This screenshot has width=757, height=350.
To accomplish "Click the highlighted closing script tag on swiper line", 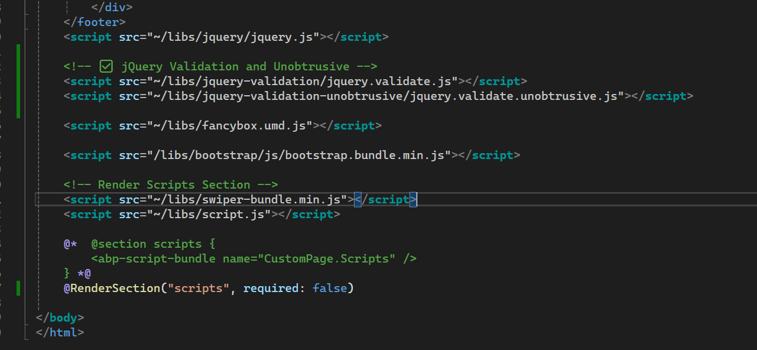I will 386,199.
